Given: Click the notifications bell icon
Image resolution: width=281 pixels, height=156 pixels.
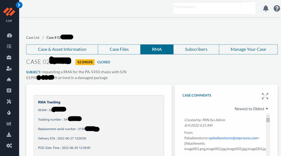Looking at the screenshot, I should pos(266,8).
